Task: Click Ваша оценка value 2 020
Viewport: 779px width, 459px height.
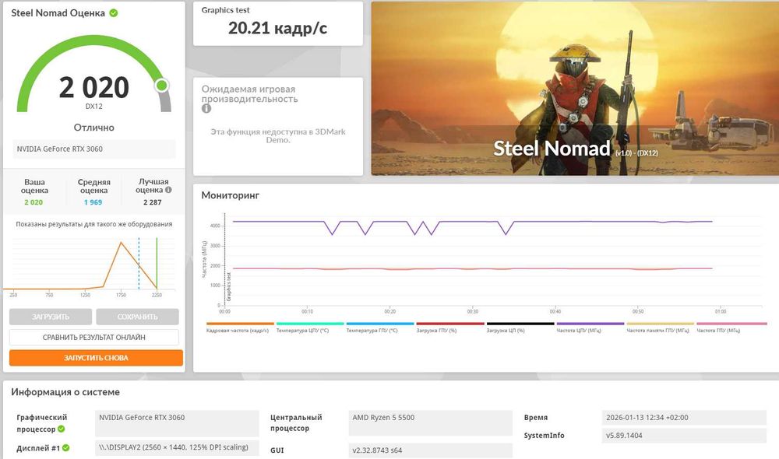Action: (x=33, y=202)
